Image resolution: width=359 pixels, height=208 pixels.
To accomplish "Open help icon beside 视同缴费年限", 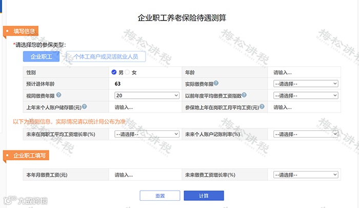I will coord(58,94).
